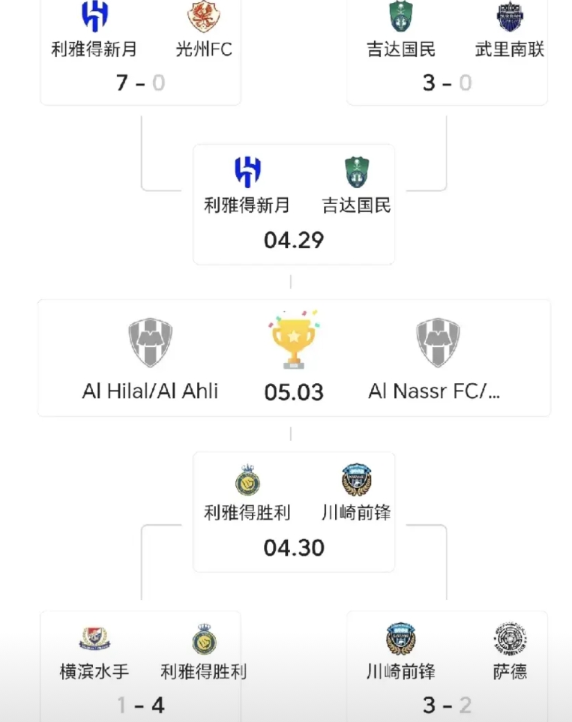This screenshot has width=572, height=722.
Task: Click placeholder shield above Al Hilal/Al Ahli
Action: pyautogui.click(x=150, y=342)
